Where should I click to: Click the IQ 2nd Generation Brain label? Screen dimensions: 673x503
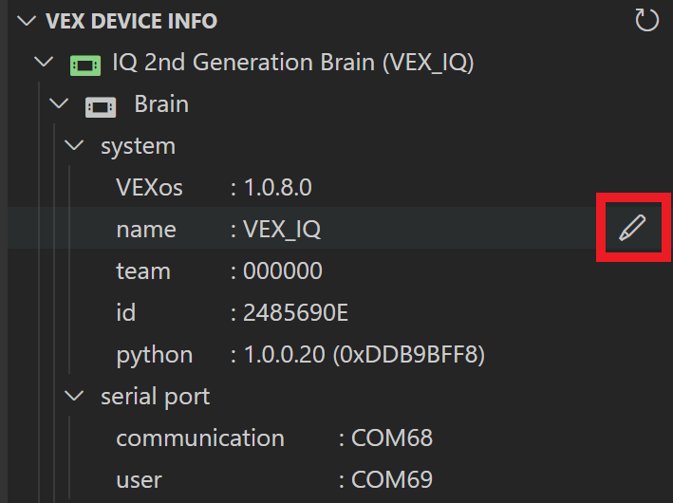(292, 64)
